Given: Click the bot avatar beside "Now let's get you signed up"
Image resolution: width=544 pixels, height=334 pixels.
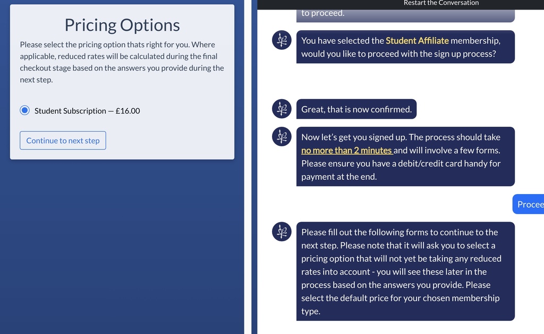Looking at the screenshot, I should (x=282, y=137).
